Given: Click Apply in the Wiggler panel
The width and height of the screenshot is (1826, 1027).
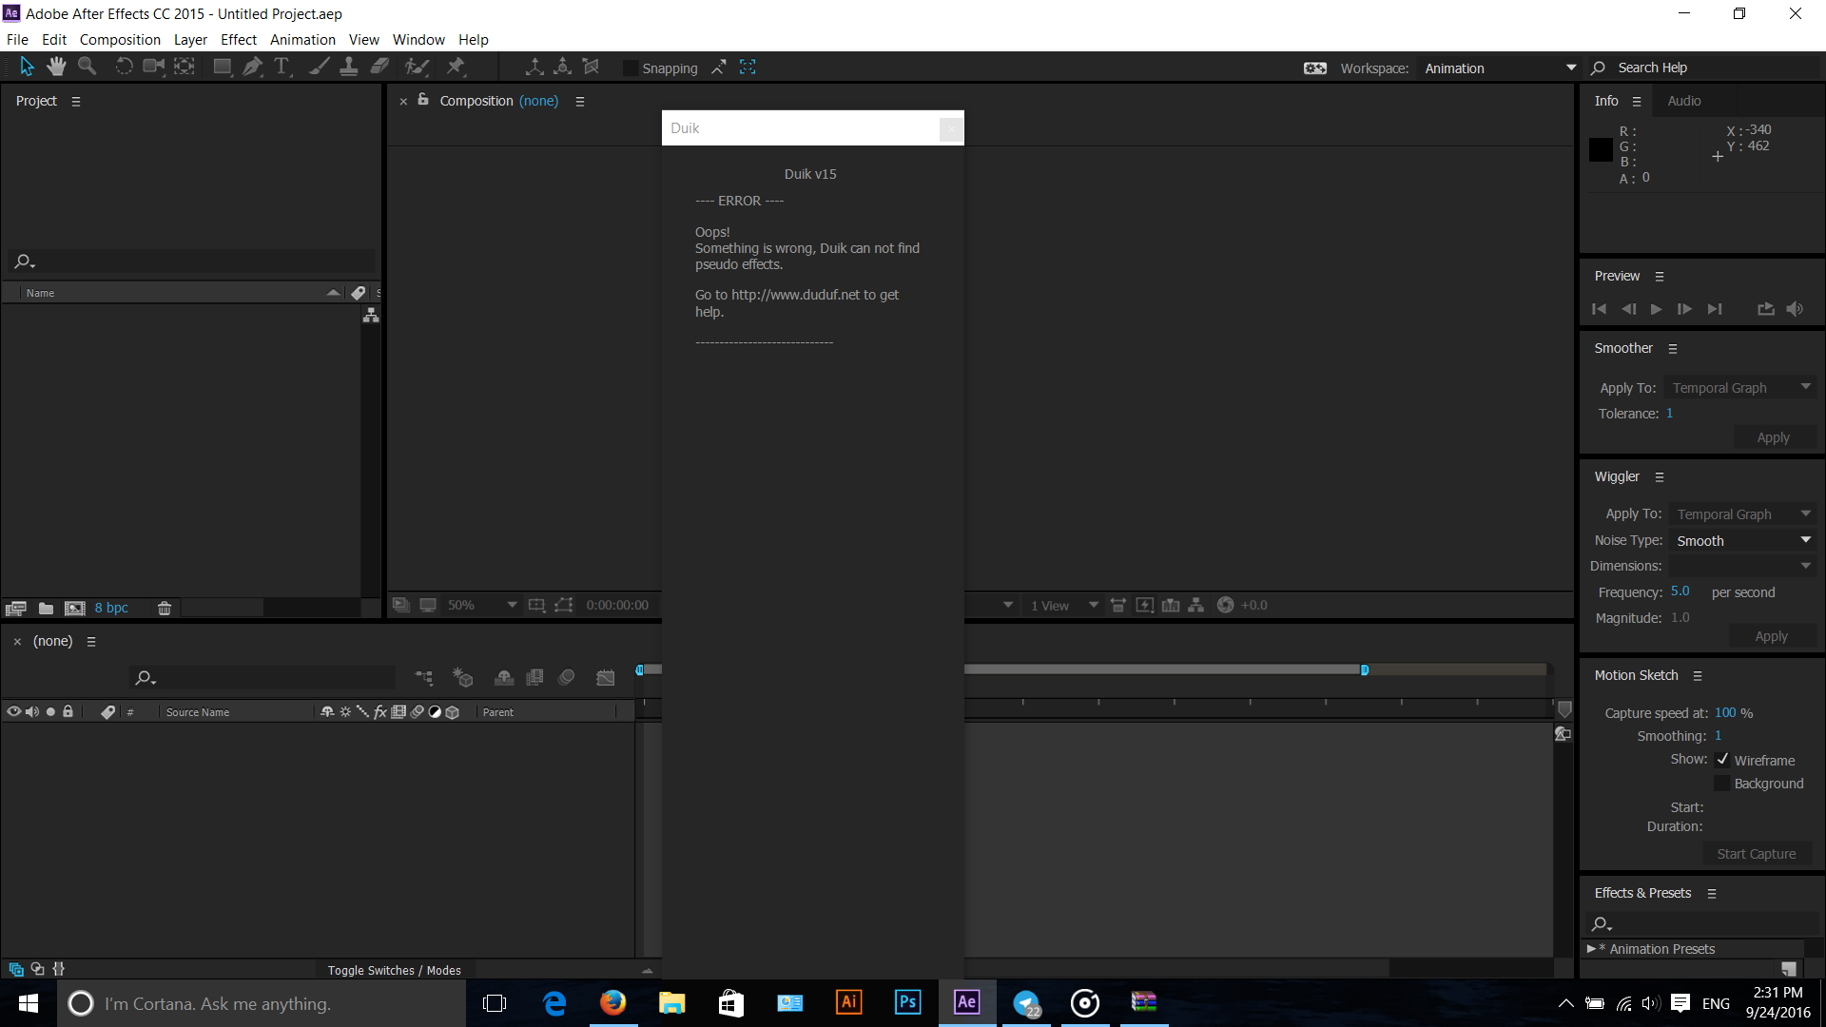Looking at the screenshot, I should coord(1771,636).
